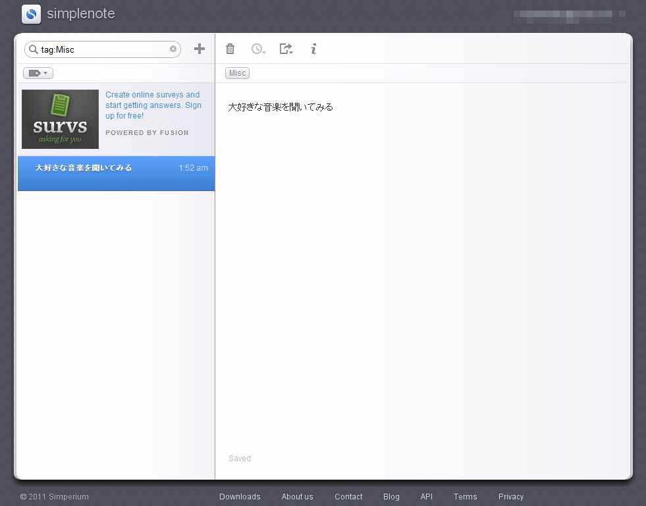
Task: Open the About us footer link
Action: coord(298,497)
